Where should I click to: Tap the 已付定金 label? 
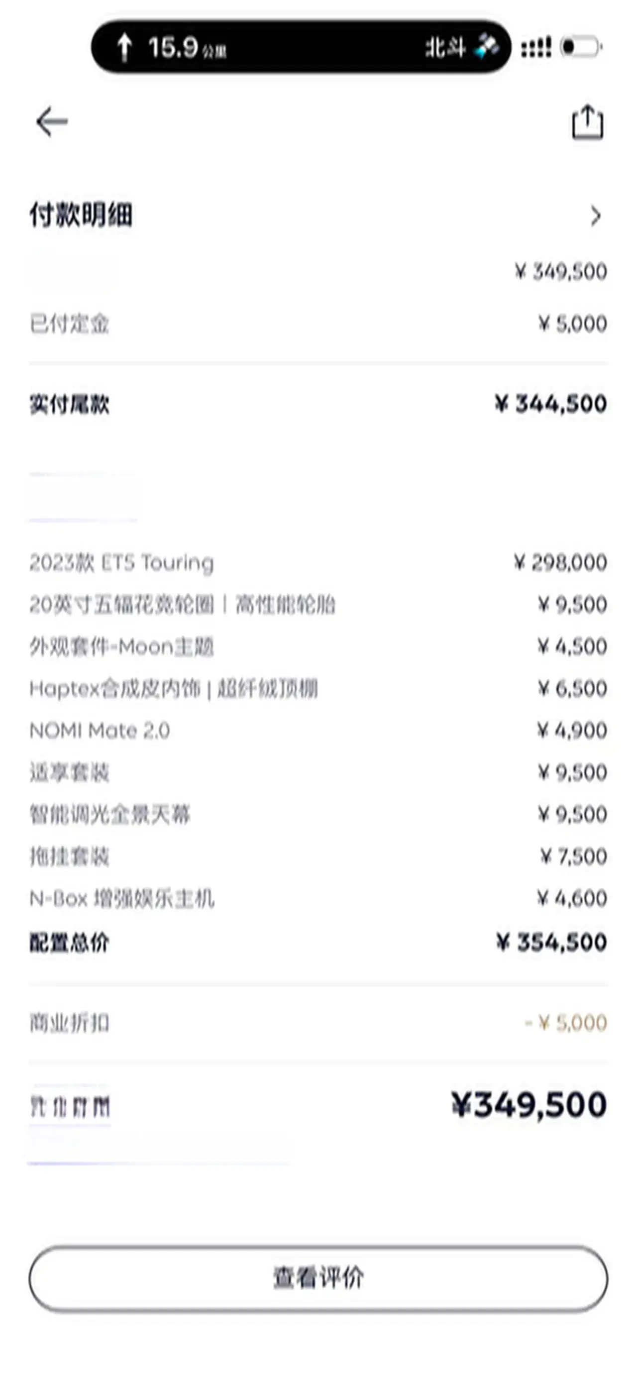coord(69,324)
